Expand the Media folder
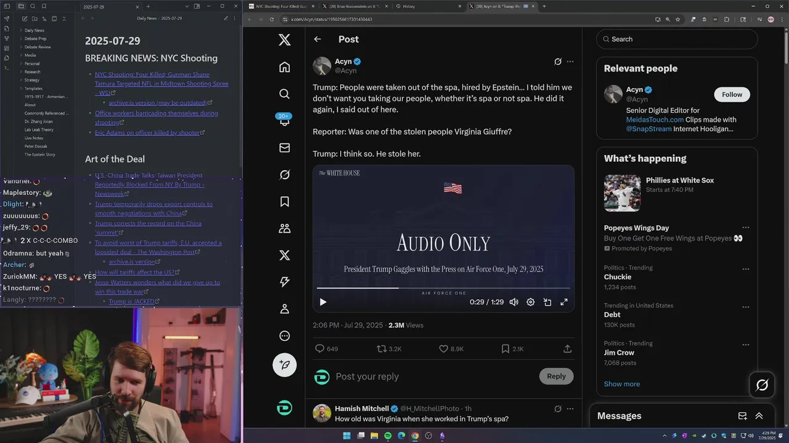Image resolution: width=789 pixels, height=443 pixels. pos(21,55)
